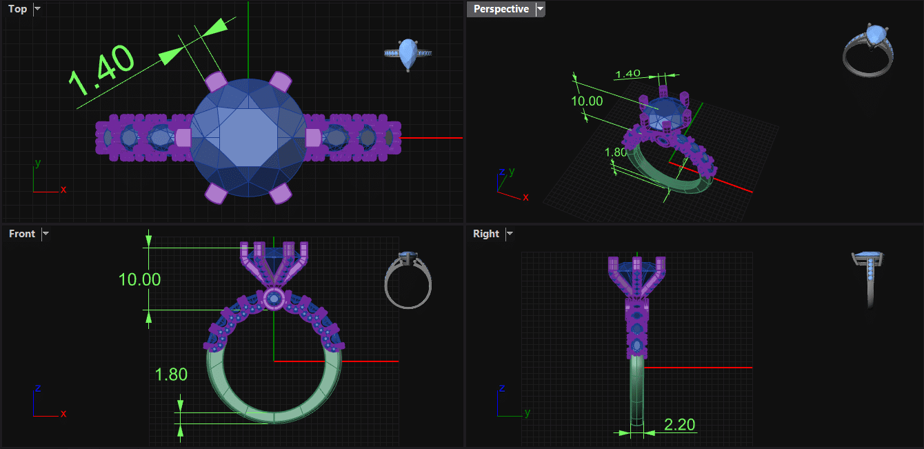Image resolution: width=924 pixels, height=449 pixels.
Task: Select the Perspective viewport title tab
Action: click(501, 9)
